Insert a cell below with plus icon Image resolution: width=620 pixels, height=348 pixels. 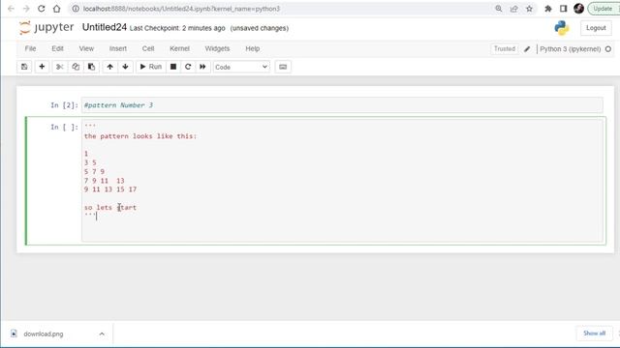42,67
